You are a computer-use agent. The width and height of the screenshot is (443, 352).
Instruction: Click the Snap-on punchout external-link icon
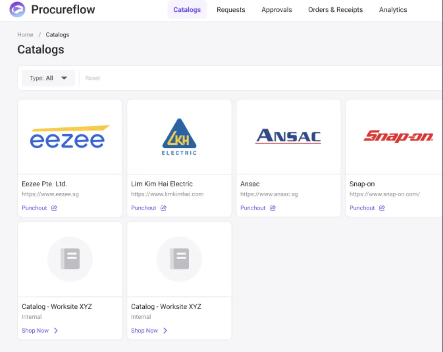[x=382, y=208]
